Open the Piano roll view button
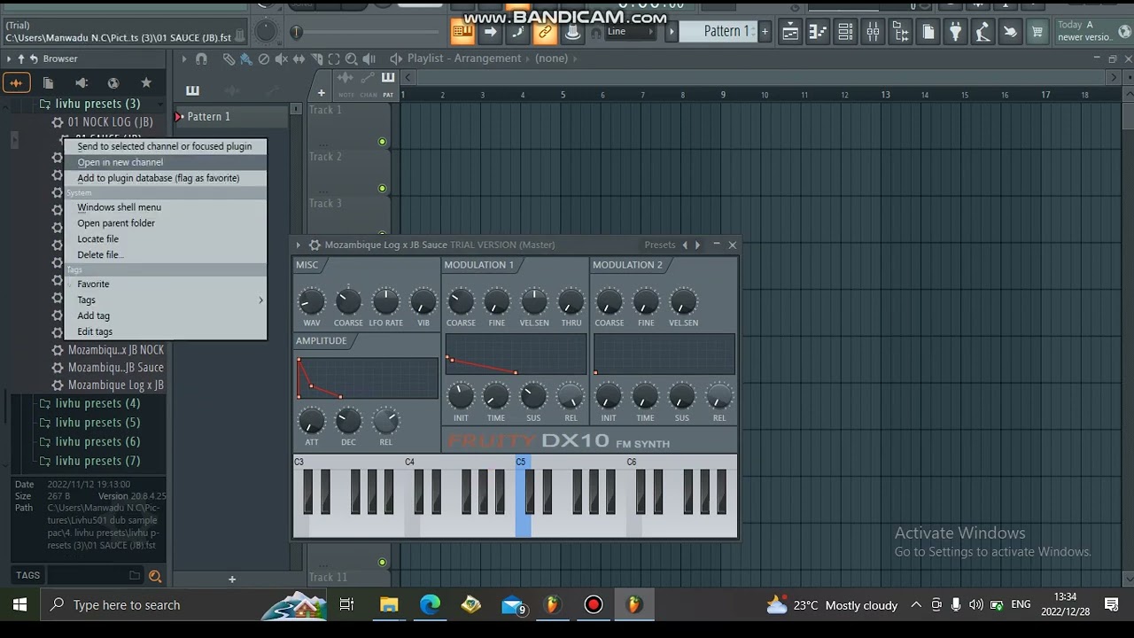This screenshot has height=638, width=1134. tap(818, 33)
